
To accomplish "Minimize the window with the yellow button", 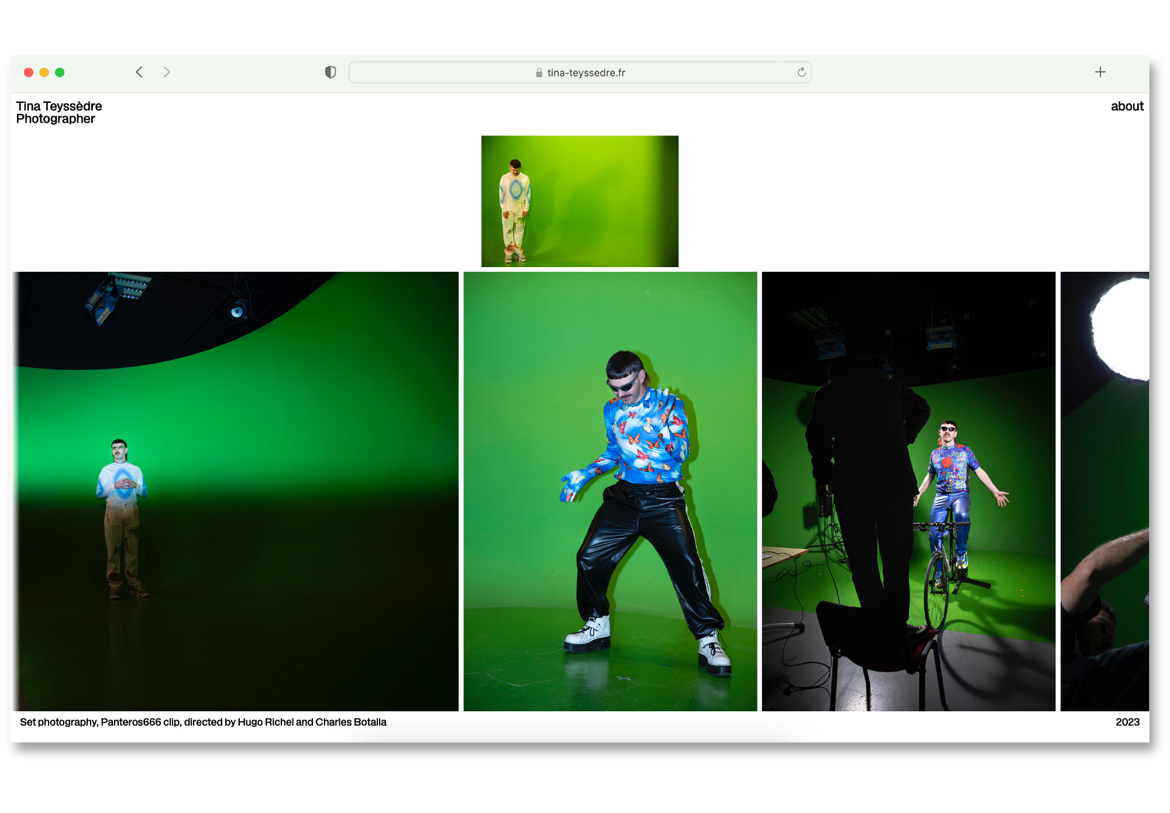I will coord(44,72).
